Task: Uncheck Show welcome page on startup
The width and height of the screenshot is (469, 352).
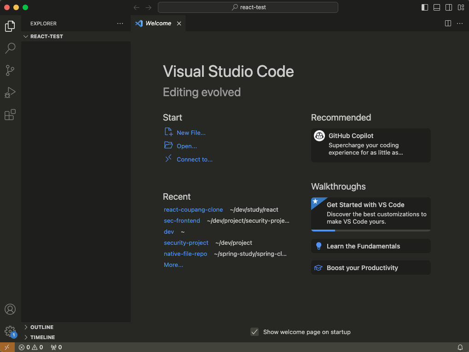Action: tap(255, 332)
